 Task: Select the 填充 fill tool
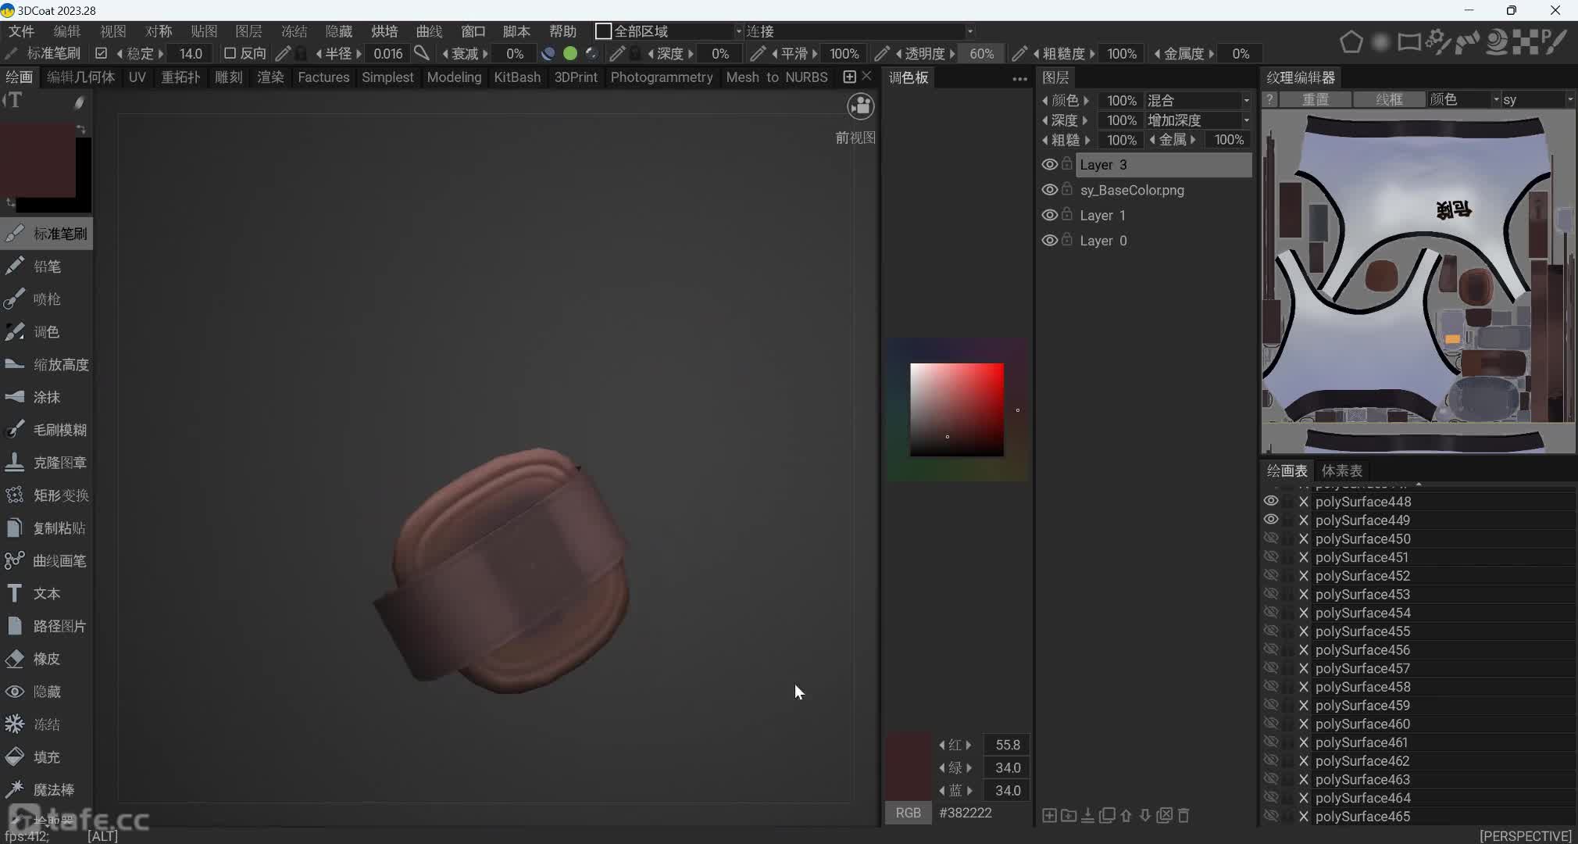pos(46,757)
